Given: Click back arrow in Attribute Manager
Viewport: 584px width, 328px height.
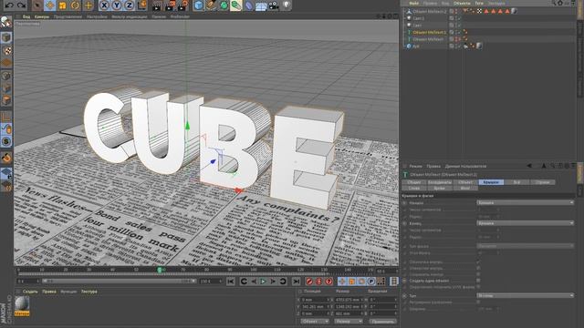Looking at the screenshot, I should 529,166.
